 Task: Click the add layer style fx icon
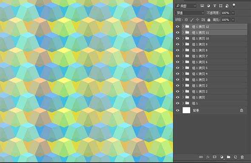208,157
